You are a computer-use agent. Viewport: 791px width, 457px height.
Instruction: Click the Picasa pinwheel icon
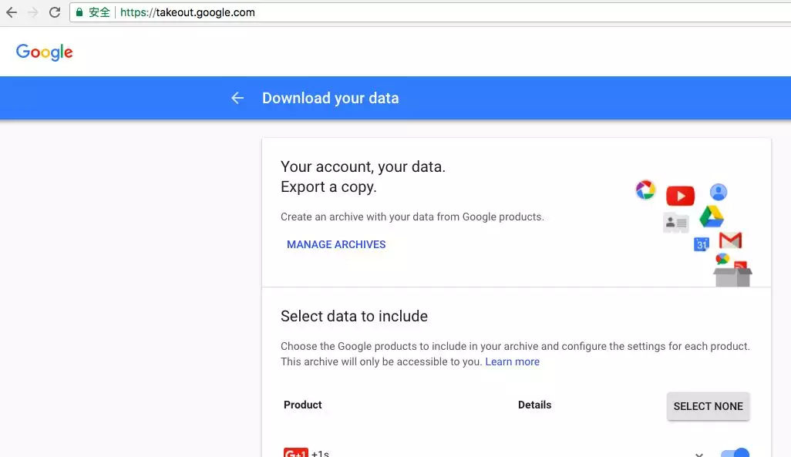[645, 190]
